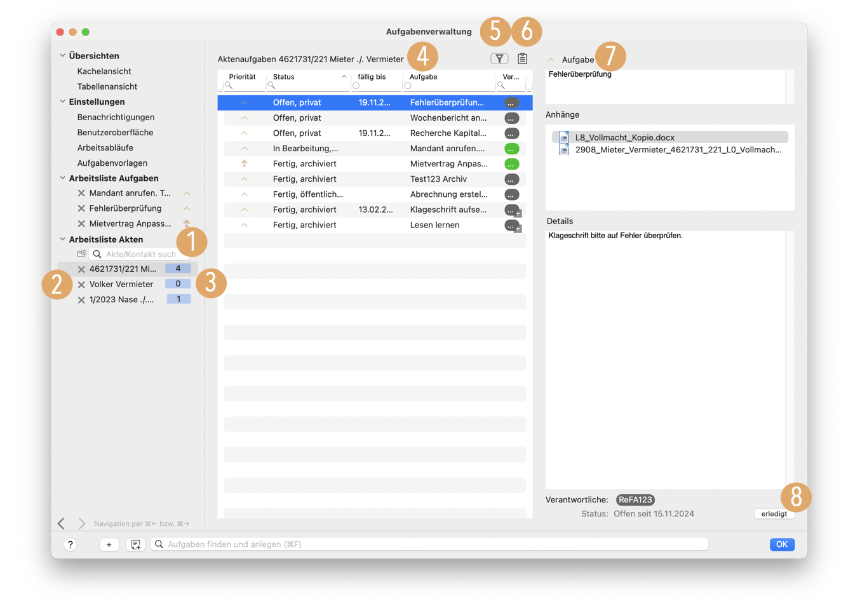Screen dimensions: 860x606
Task: Click green badge in Mietvertrag Anpas... row
Action: click(511, 164)
